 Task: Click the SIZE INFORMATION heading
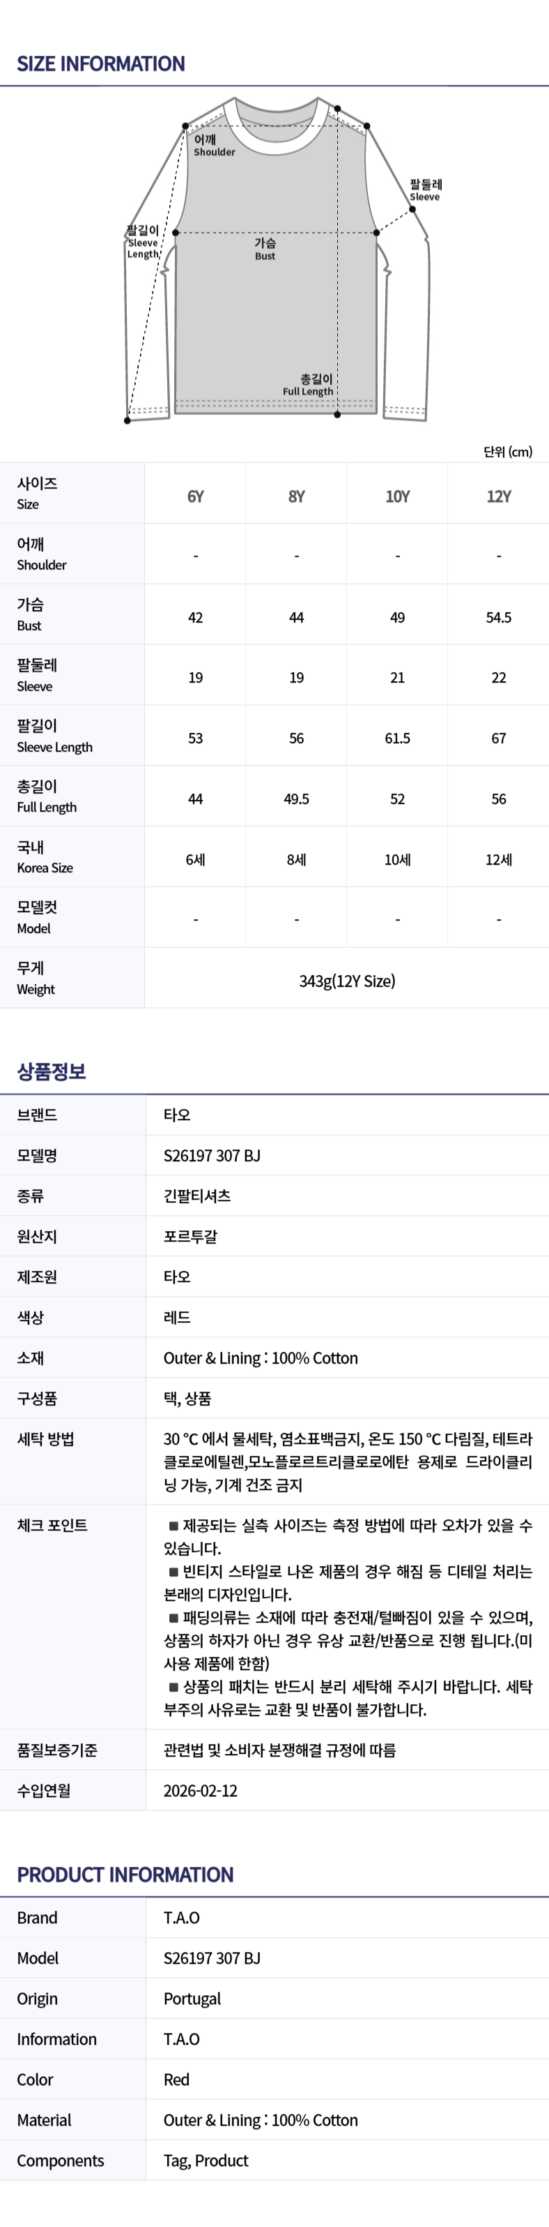pos(101,64)
